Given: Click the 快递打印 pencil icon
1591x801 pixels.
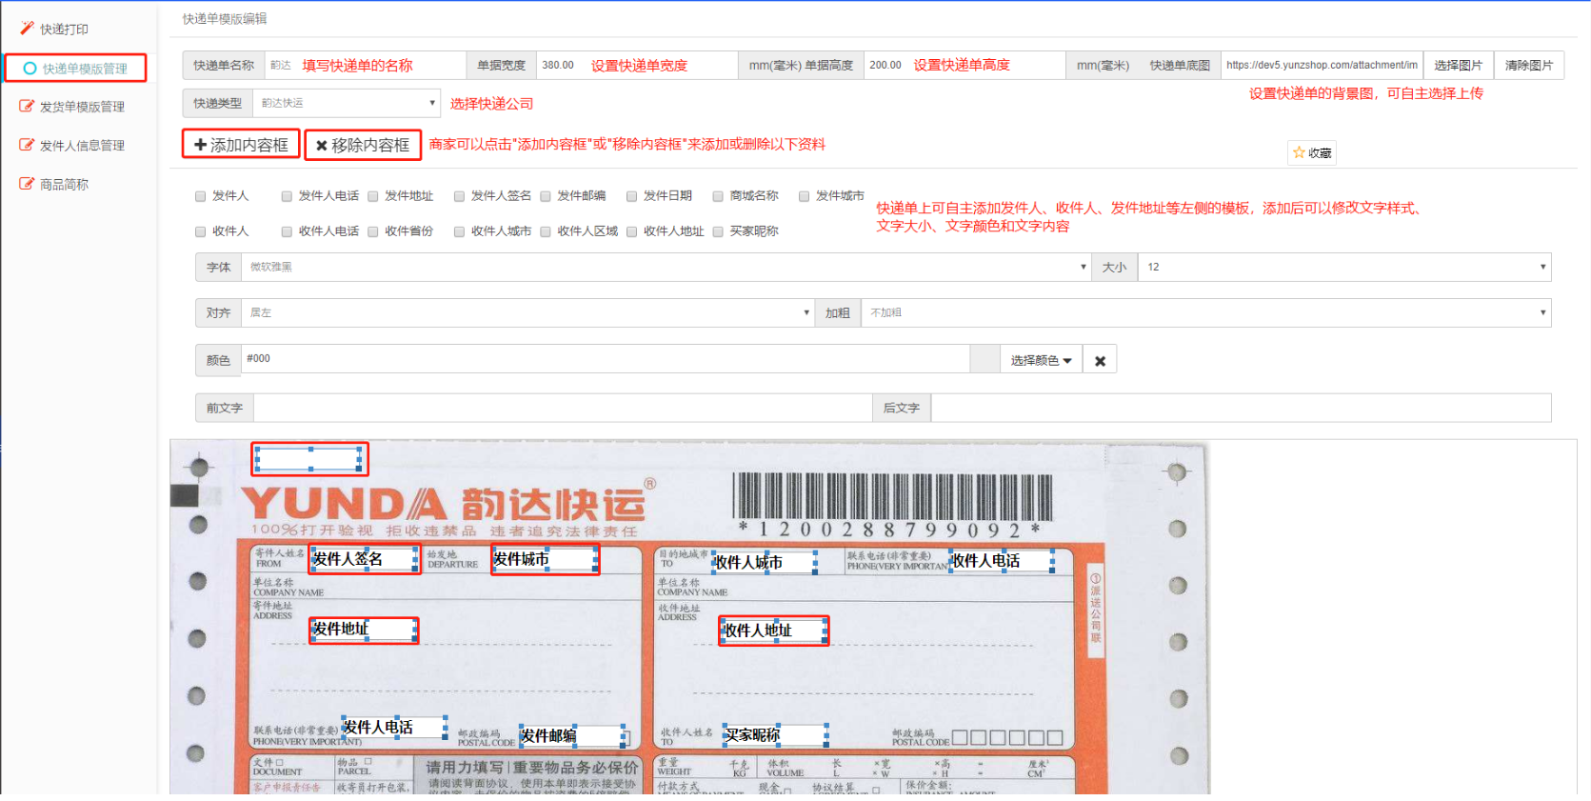Looking at the screenshot, I should [x=27, y=29].
